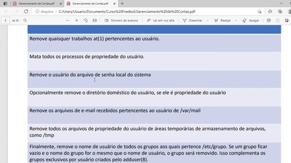Screen dimensions: 291x163
Task: Close the active Gerenciamento de Contas.pdf tab
Action: tap(115, 4)
